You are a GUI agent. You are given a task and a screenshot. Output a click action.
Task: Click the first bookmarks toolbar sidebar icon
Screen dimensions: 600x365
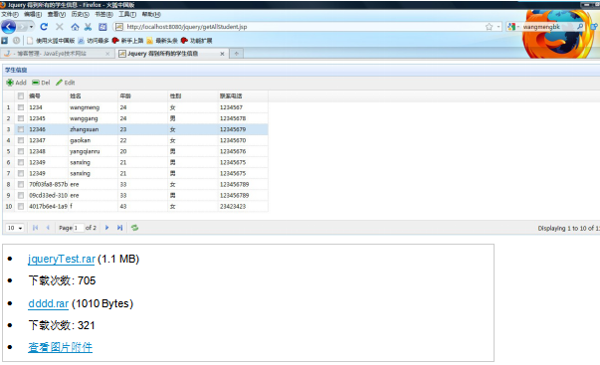5,40
